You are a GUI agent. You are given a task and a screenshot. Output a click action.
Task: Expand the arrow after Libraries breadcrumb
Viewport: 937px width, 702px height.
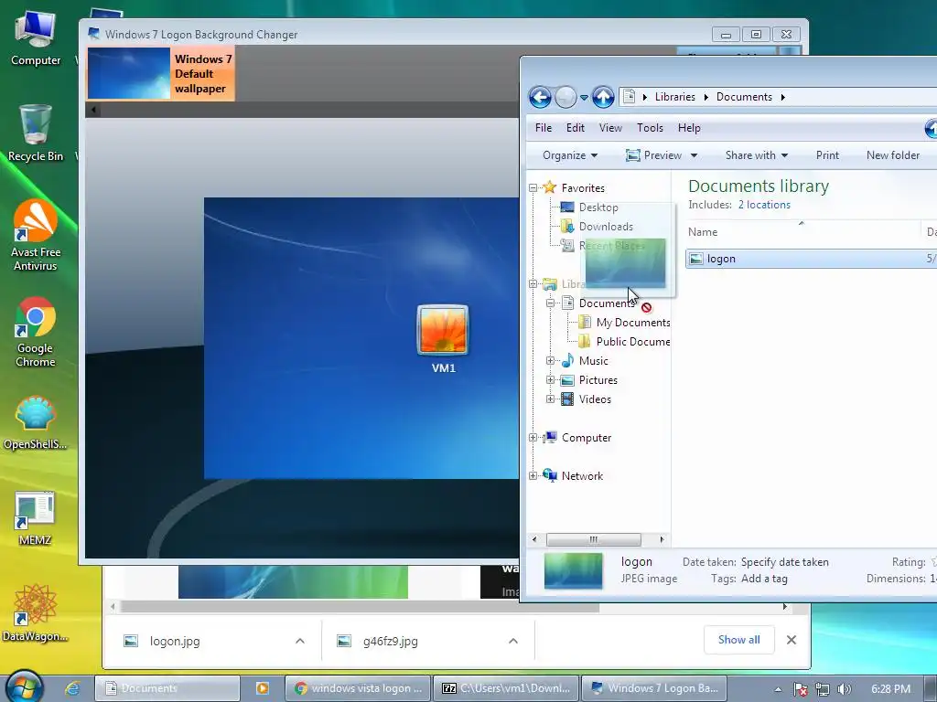point(705,97)
